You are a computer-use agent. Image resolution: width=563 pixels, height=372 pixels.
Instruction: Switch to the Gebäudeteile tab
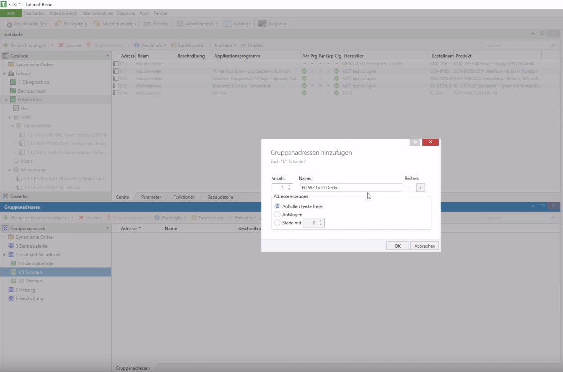click(x=220, y=197)
